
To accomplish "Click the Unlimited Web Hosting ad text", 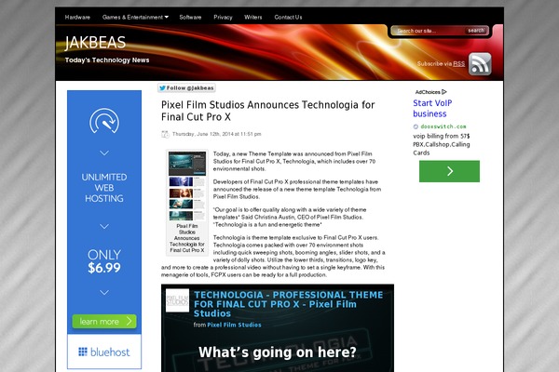I will click(104, 188).
